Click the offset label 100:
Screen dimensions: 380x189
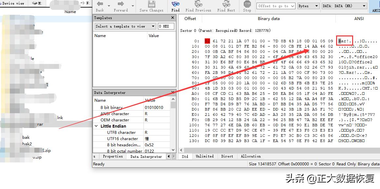point(194,125)
